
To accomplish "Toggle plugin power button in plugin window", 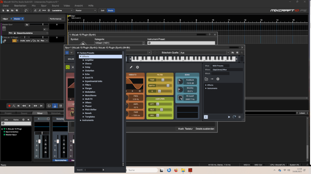I will pyautogui.click(x=67, y=53).
